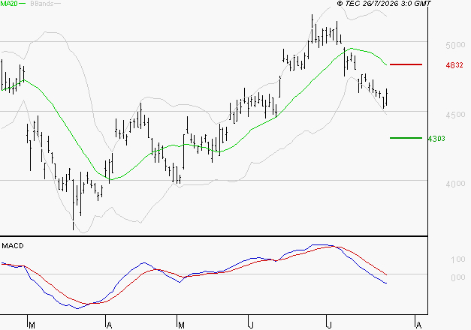The height and width of the screenshot is (330, 471).
Task: Click the second M month marker on the time axis
Action: tap(181, 325)
